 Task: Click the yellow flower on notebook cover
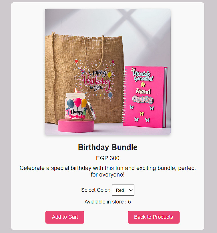pos(143,85)
